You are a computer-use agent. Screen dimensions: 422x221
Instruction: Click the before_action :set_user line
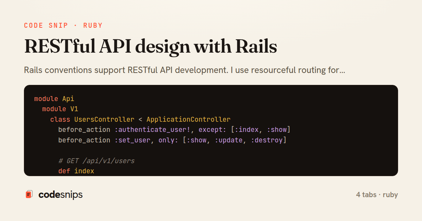click(172, 140)
